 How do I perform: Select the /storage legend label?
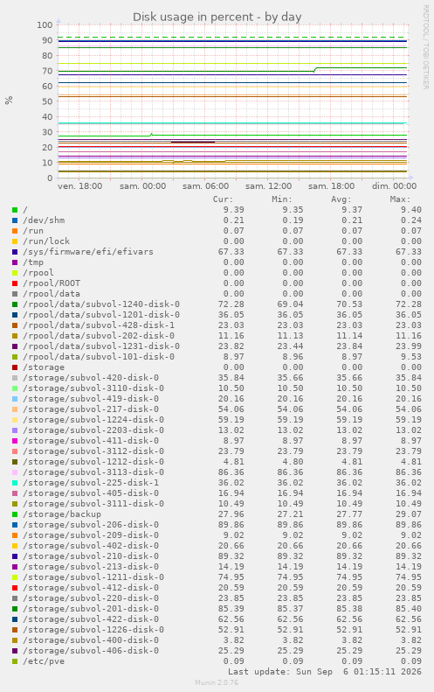click(x=44, y=367)
